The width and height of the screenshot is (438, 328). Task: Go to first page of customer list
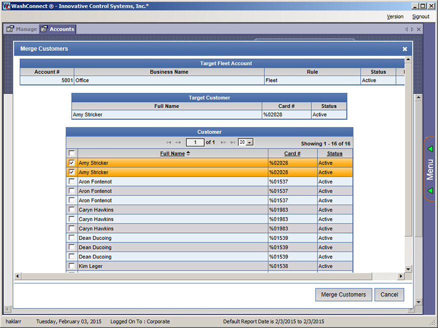pyautogui.click(x=169, y=142)
